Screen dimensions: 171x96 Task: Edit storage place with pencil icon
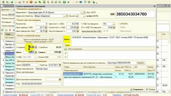pyautogui.click(x=65, y=53)
